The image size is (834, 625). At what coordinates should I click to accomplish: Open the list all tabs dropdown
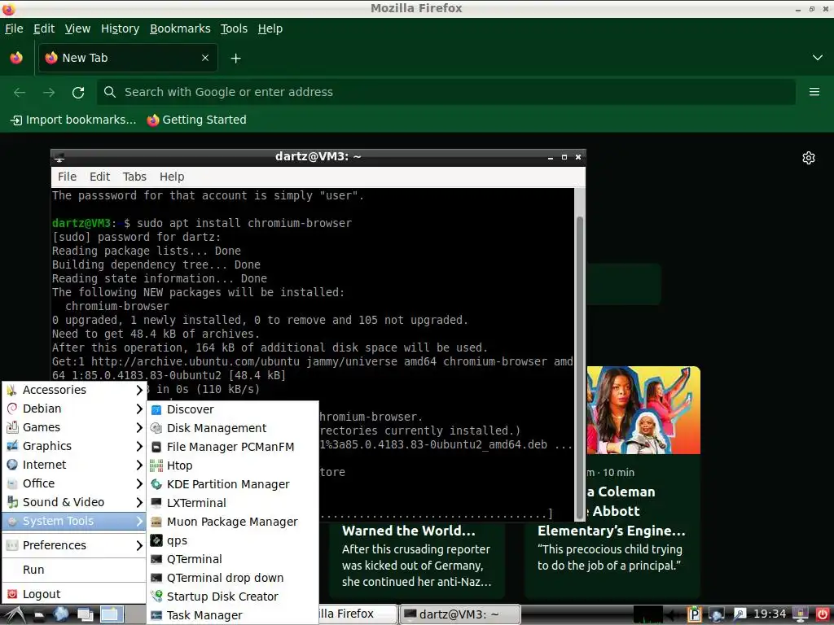pyautogui.click(x=818, y=58)
